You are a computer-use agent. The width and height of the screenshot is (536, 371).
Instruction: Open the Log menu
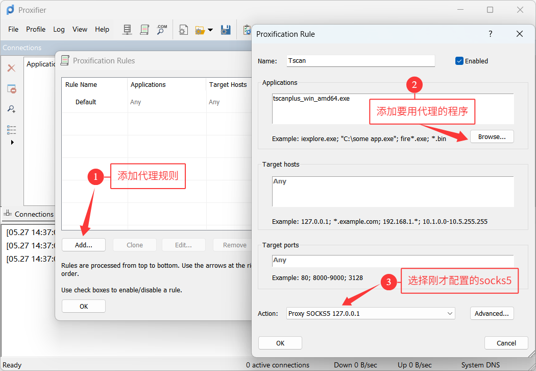point(59,30)
